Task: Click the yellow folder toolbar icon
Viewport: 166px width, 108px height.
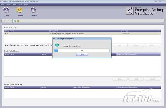Action: (x=18, y=21)
